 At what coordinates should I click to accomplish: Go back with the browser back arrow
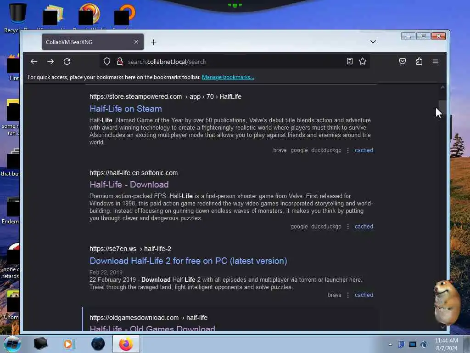pyautogui.click(x=34, y=62)
